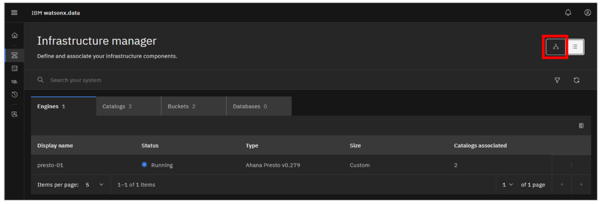Sort by Size column header
The image size is (605, 204).
click(x=355, y=145)
